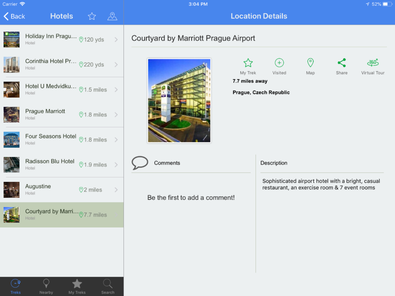Open the map view icon in Hotels header
395x296 pixels.
click(x=112, y=16)
